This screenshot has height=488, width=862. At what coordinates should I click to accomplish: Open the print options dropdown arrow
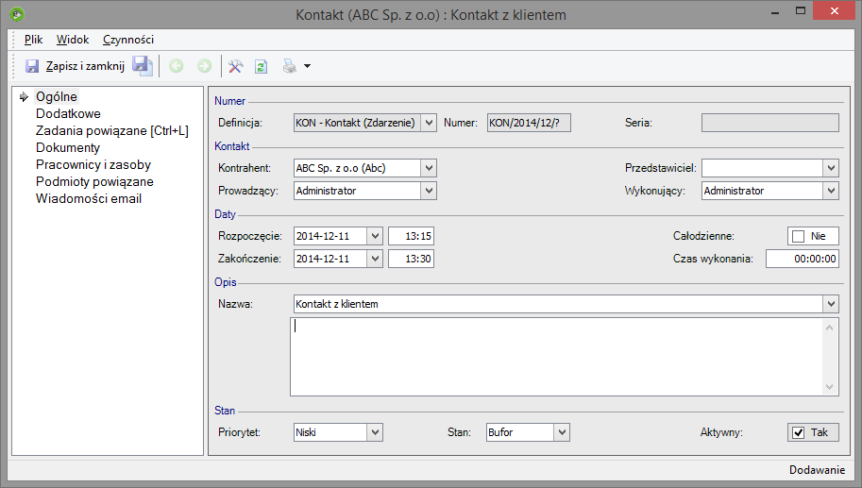tap(307, 66)
